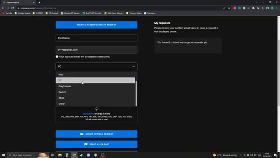Toggle the browser side panel icon

(x=267, y=8)
